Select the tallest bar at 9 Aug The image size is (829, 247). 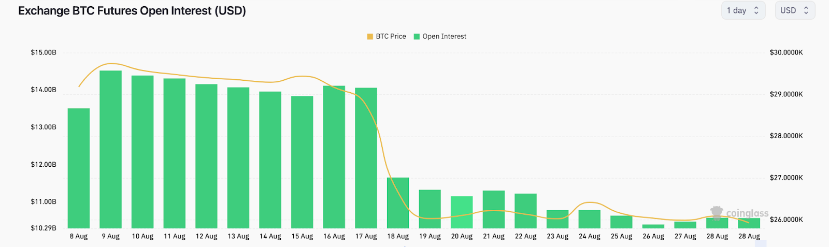pyautogui.click(x=110, y=149)
